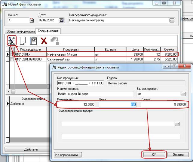The height and width of the screenshot is (162, 193).
Task: Click the red X delete icon
Action: pyautogui.click(x=44, y=41)
